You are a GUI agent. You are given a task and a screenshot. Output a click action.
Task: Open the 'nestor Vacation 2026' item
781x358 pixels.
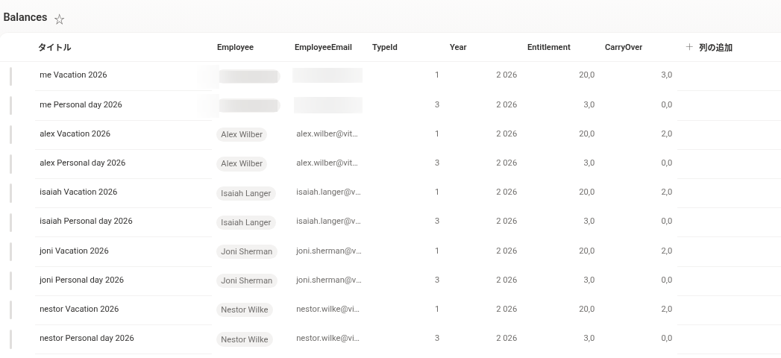[79, 309]
